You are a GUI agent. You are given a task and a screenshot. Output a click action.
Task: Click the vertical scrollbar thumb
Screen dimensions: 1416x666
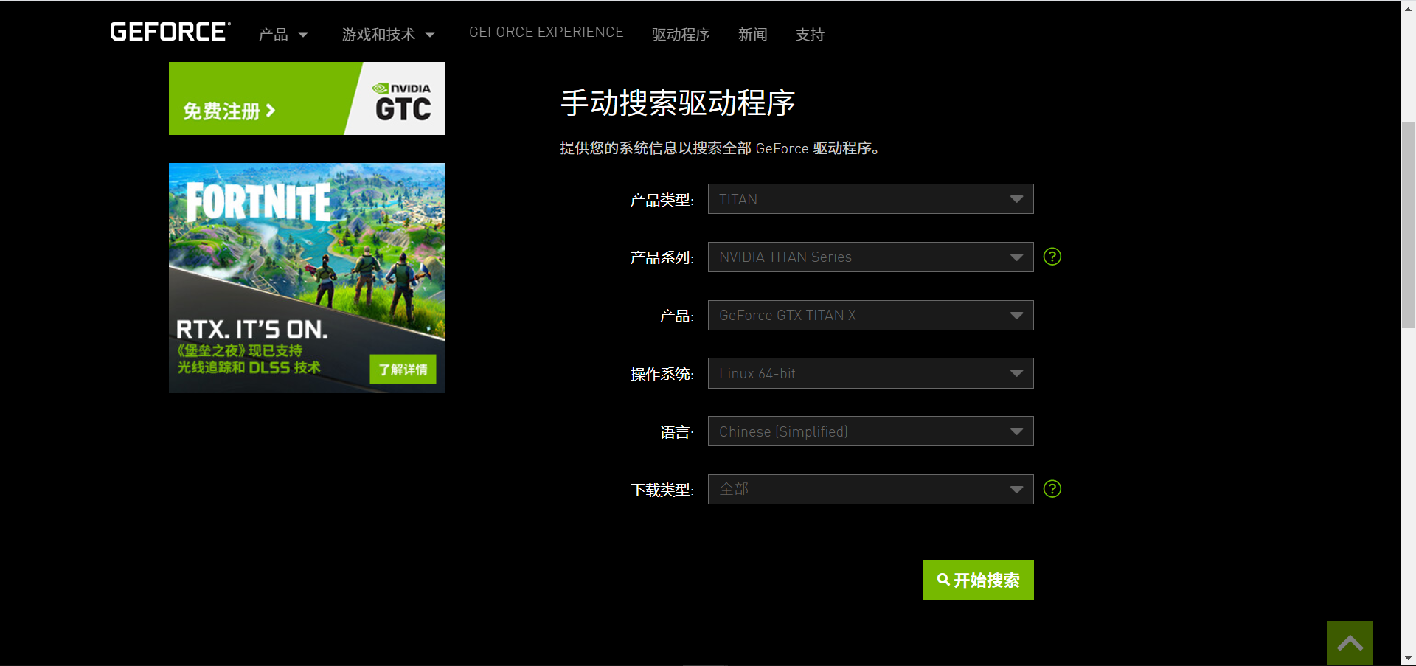point(1408,224)
